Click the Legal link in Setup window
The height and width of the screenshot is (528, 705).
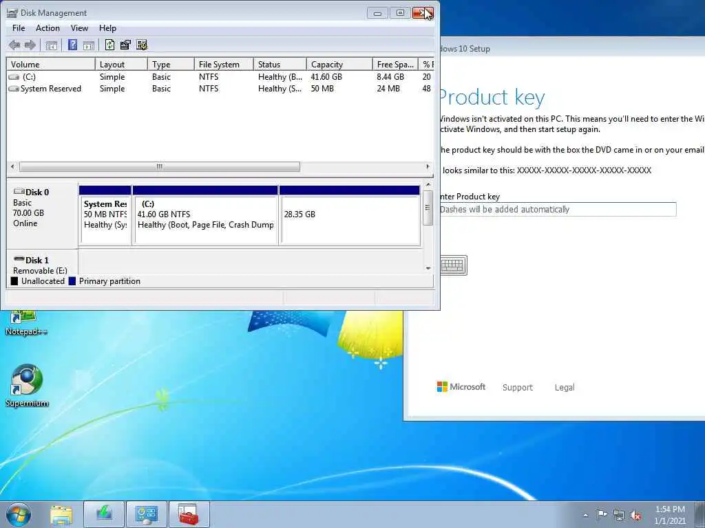pyautogui.click(x=565, y=388)
